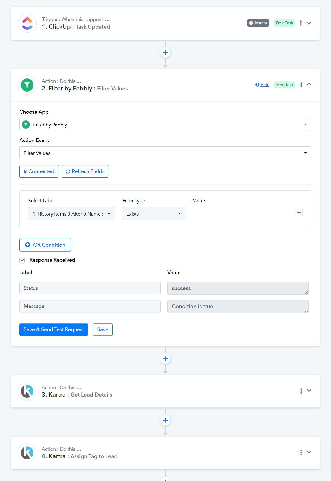The width and height of the screenshot is (331, 481).
Task: Open three-dot menu for Get Lead Details step
Action: click(301, 391)
